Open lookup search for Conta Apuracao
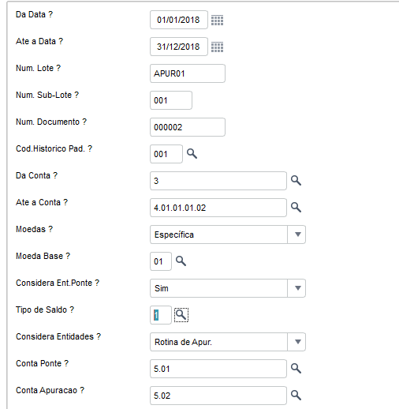The width and height of the screenshot is (399, 409). pyautogui.click(x=296, y=396)
